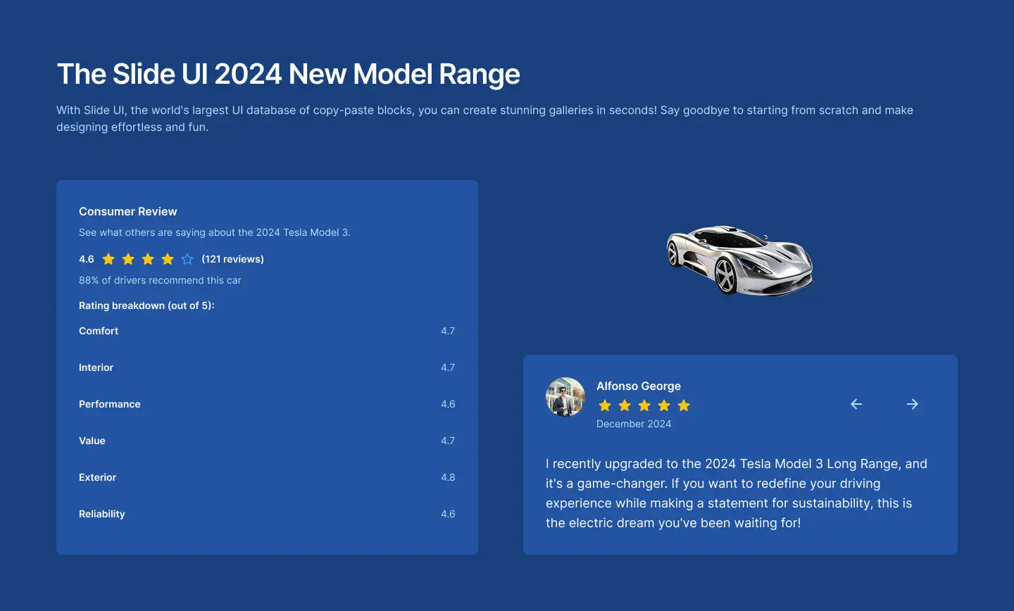Click the intro paragraph starting 'With Slide UI'
Image resolution: width=1014 pixels, height=611 pixels.
pos(484,118)
